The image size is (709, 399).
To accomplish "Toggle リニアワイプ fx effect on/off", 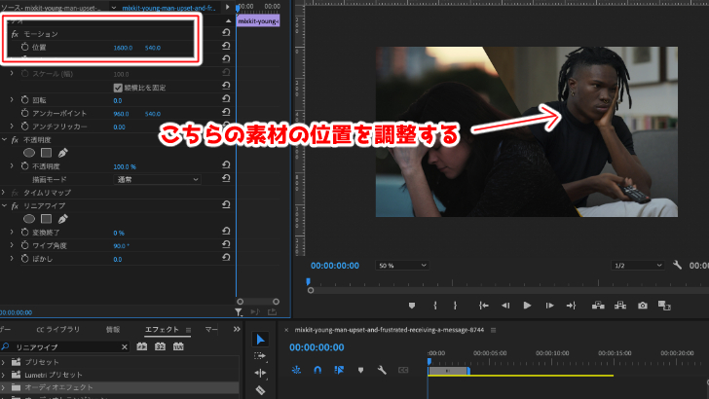I will click(x=15, y=205).
